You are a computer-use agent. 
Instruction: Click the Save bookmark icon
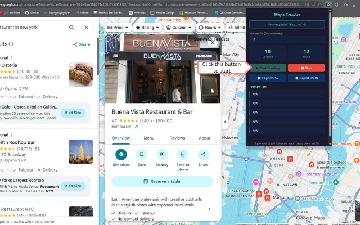coord(142,154)
